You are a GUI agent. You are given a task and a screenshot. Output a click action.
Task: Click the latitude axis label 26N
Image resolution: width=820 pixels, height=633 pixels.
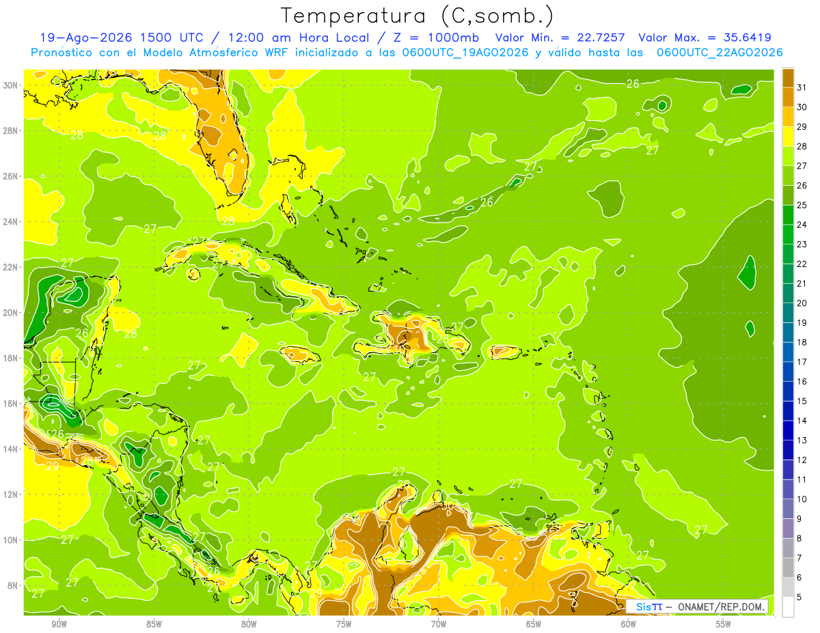coord(11,176)
